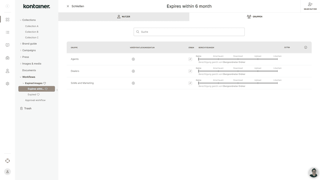Open the users icon in left rail
Viewport: 320px width, 180px height.
(8, 71)
